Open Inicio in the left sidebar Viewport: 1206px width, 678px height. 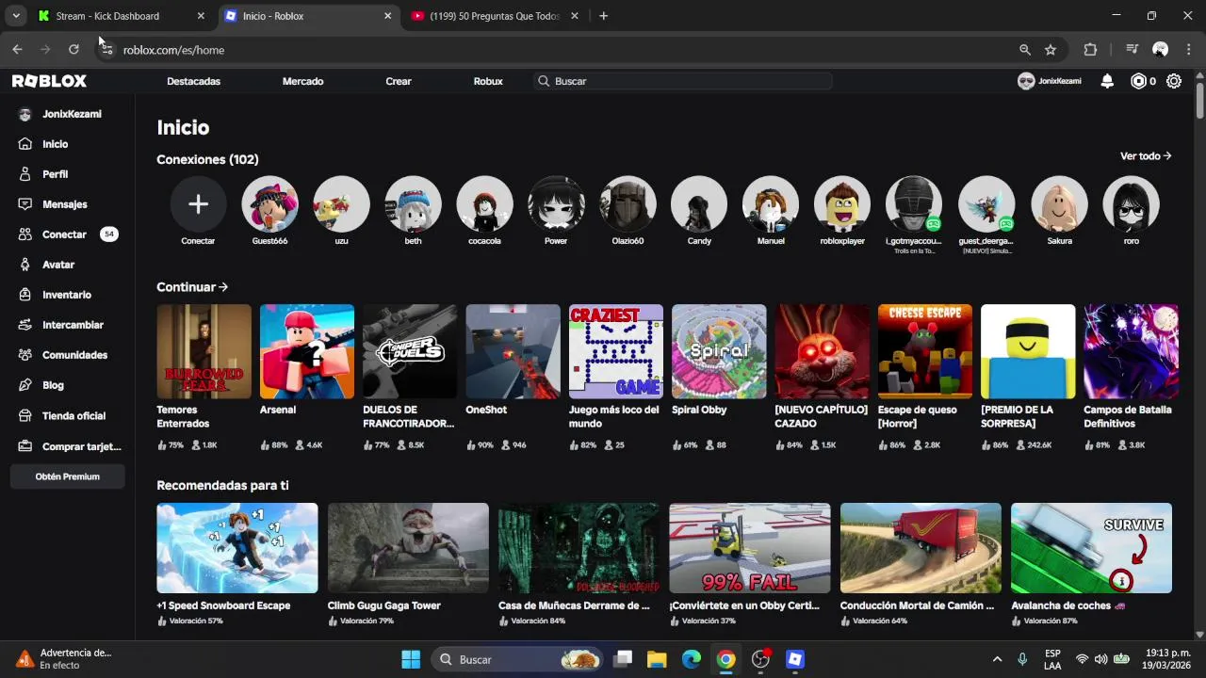pos(55,144)
